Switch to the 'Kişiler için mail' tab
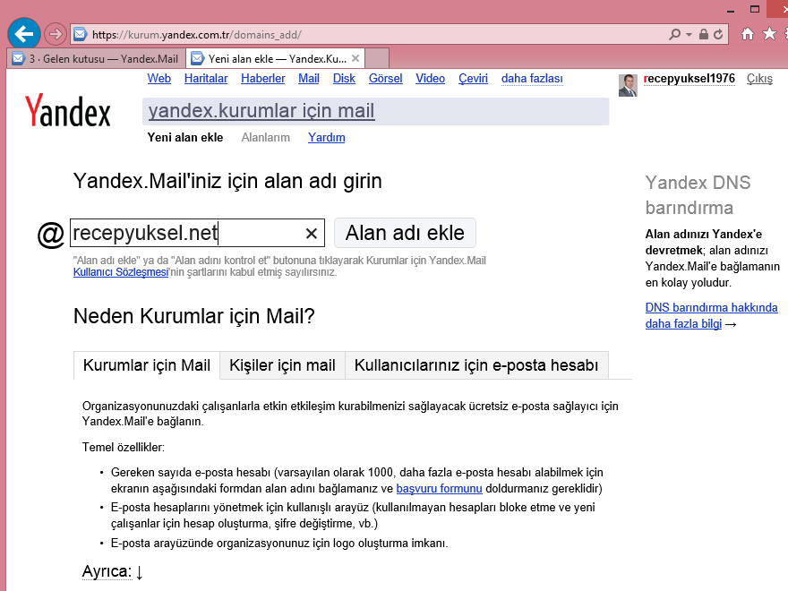The width and height of the screenshot is (788, 591). coord(282,365)
